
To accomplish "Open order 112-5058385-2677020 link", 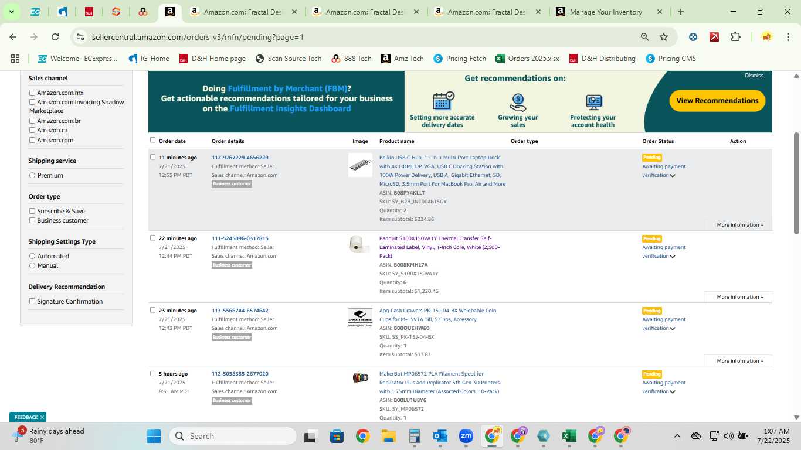I will 240,374.
